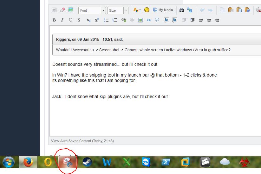Increase indent of the text
The height and width of the screenshot is (174, 261).
pyautogui.click(x=192, y=20)
